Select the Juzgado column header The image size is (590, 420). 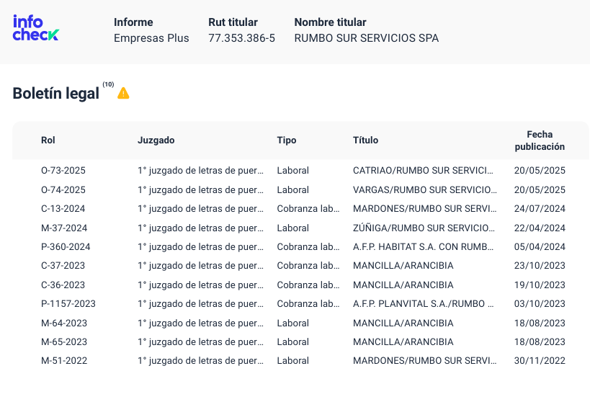pos(156,140)
